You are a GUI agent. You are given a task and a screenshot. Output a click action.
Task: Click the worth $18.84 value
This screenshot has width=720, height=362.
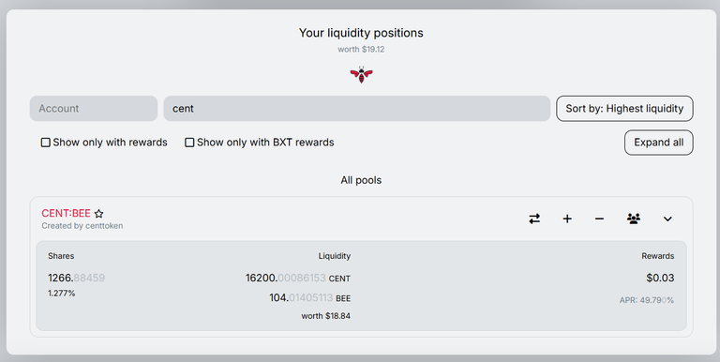(325, 316)
